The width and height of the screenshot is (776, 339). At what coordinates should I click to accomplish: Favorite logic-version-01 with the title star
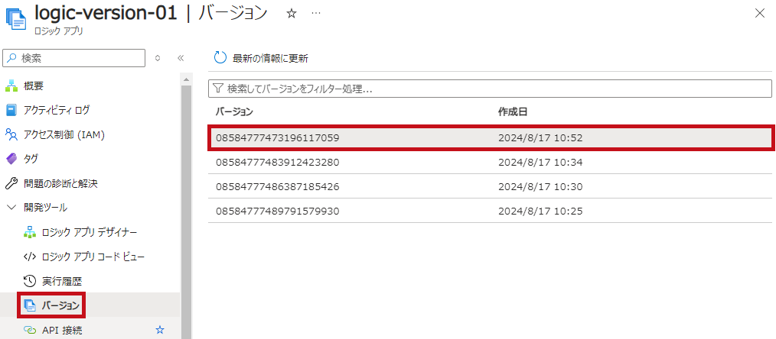(292, 14)
